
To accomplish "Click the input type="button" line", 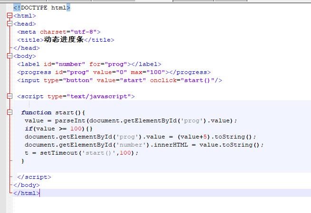I will [119, 81].
